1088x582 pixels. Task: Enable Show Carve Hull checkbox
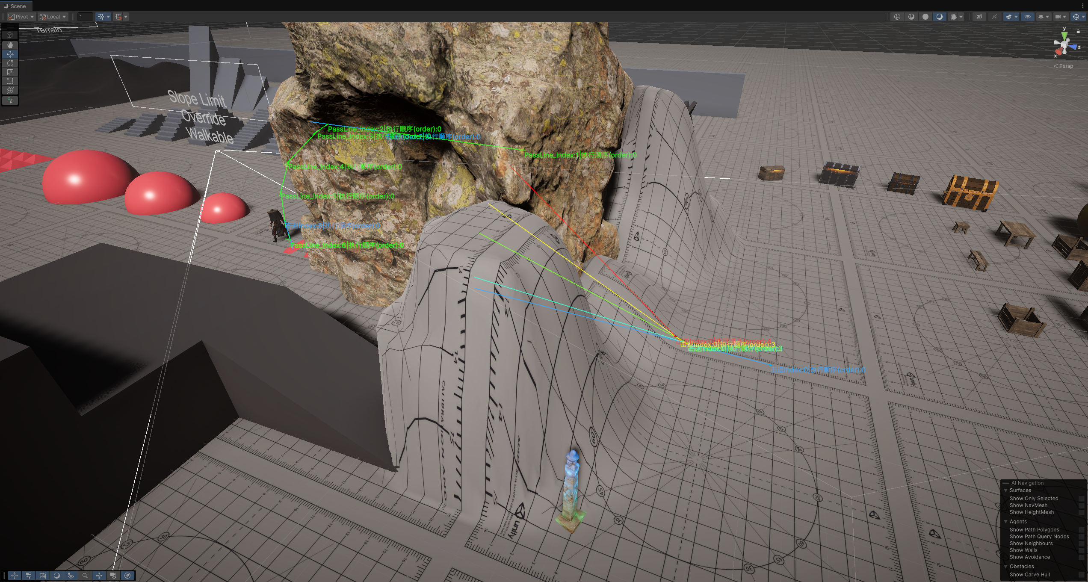(x=1081, y=575)
